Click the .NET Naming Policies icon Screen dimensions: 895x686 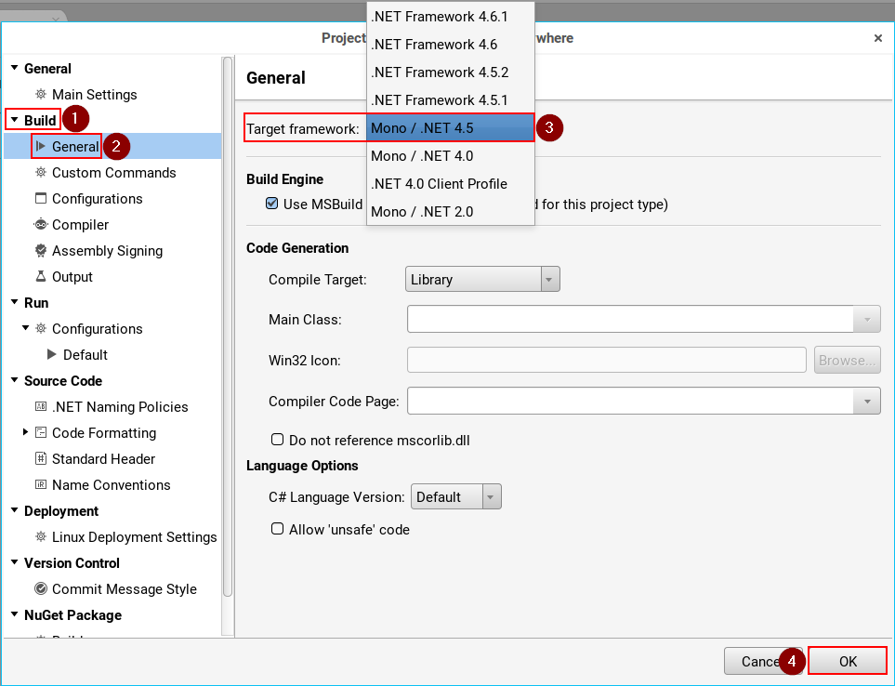pyautogui.click(x=41, y=407)
